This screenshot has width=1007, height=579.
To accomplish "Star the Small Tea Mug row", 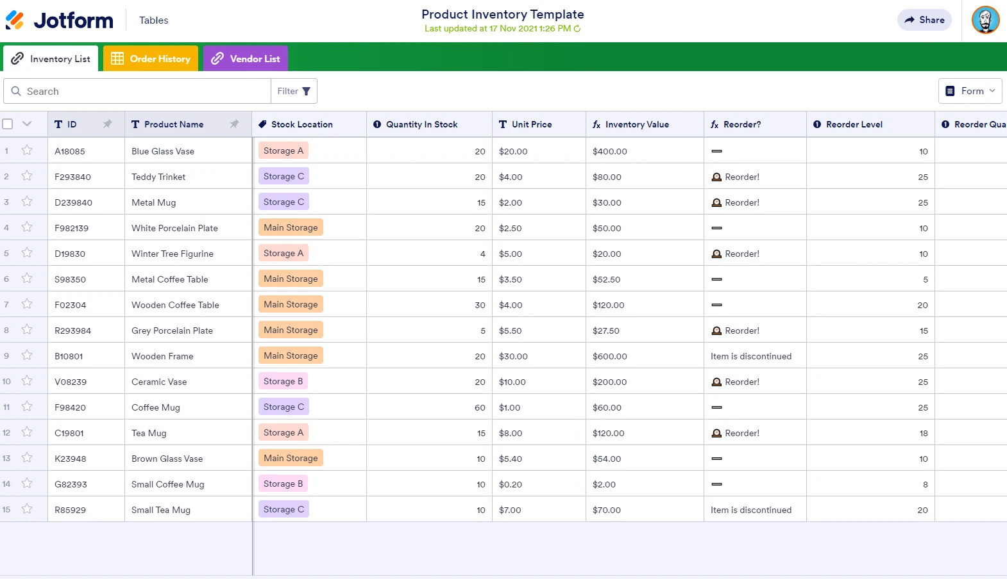I will tap(27, 509).
